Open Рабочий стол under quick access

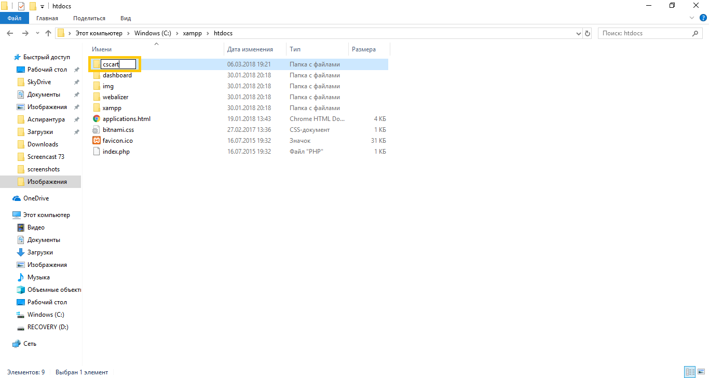pyautogui.click(x=47, y=70)
